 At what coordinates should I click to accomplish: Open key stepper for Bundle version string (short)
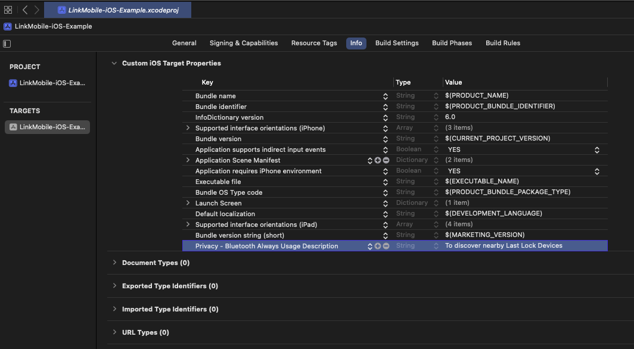386,235
